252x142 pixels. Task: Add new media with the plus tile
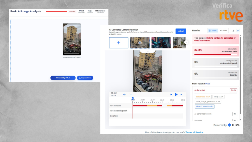[119, 43]
